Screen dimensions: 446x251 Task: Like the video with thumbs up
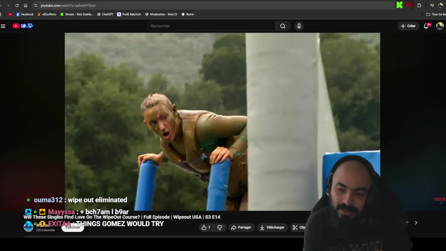(x=206, y=227)
